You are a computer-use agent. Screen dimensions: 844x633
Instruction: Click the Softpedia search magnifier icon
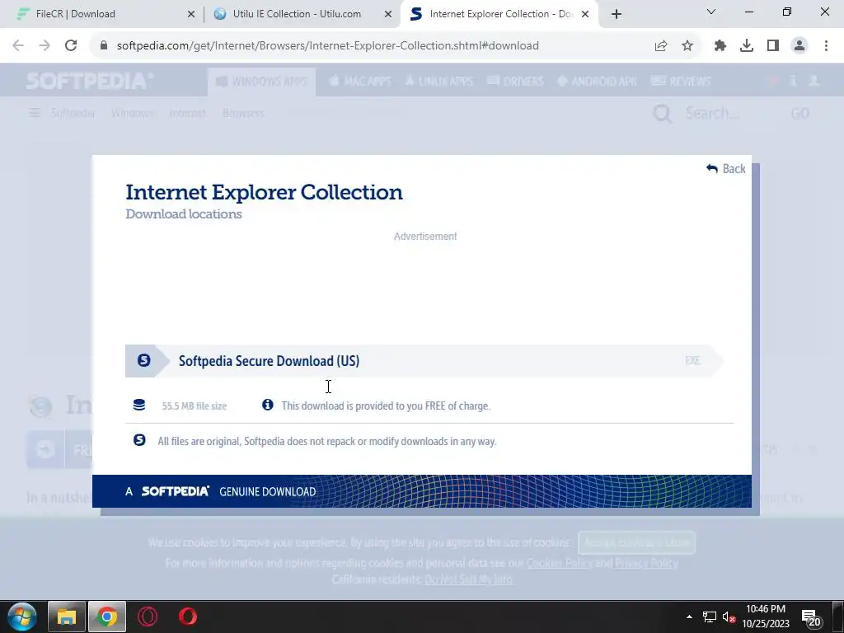(662, 114)
